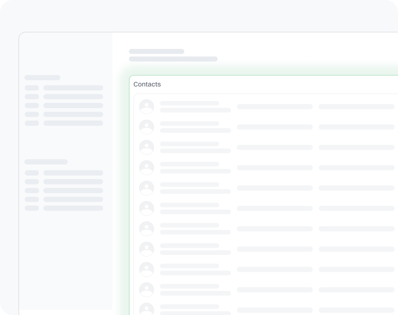Open the tenth contact's avatar icon
398x315 pixels.
(147, 290)
